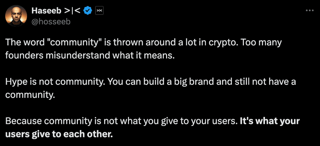The width and height of the screenshot is (320, 146).
Task: Click the standalone line "community."
Action: pos(30,95)
